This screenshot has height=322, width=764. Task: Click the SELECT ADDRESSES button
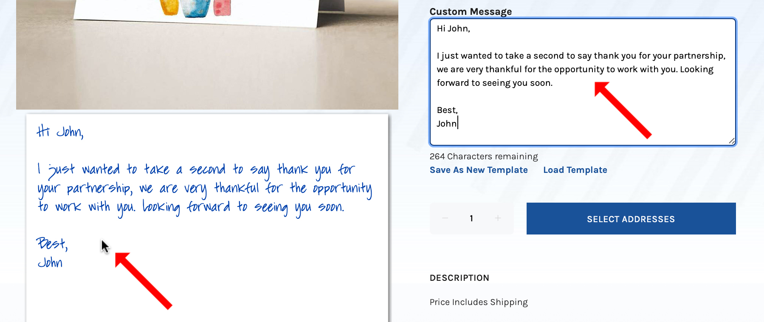[x=631, y=219]
